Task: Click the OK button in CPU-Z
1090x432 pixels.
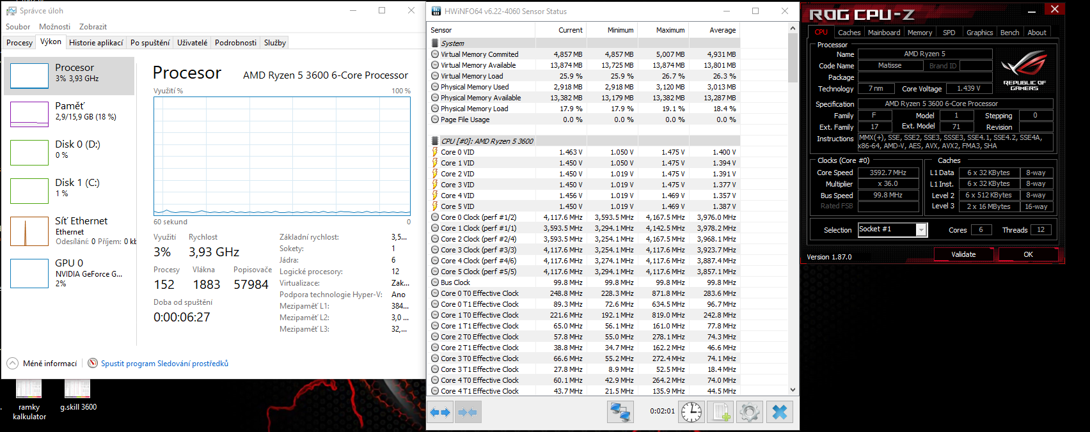Action: click(x=1028, y=254)
